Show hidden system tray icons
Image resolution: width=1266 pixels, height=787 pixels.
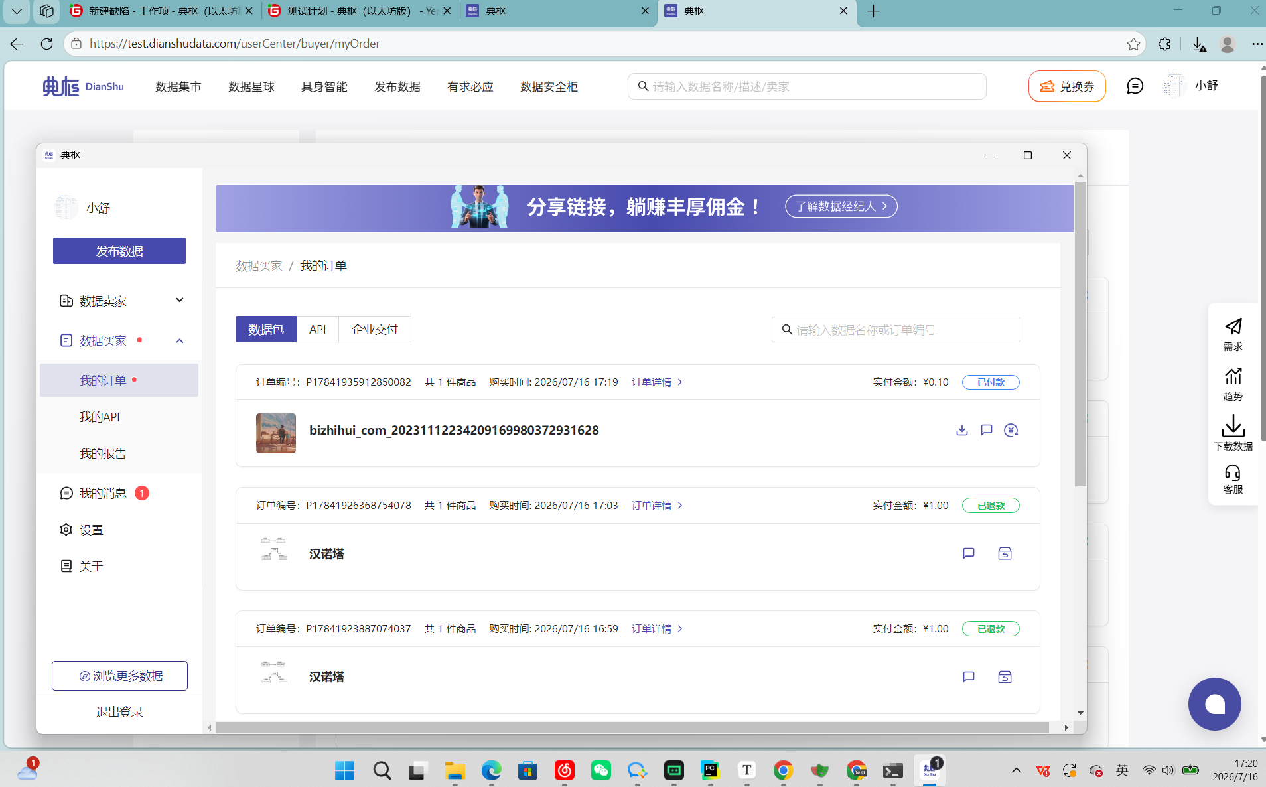(1016, 770)
